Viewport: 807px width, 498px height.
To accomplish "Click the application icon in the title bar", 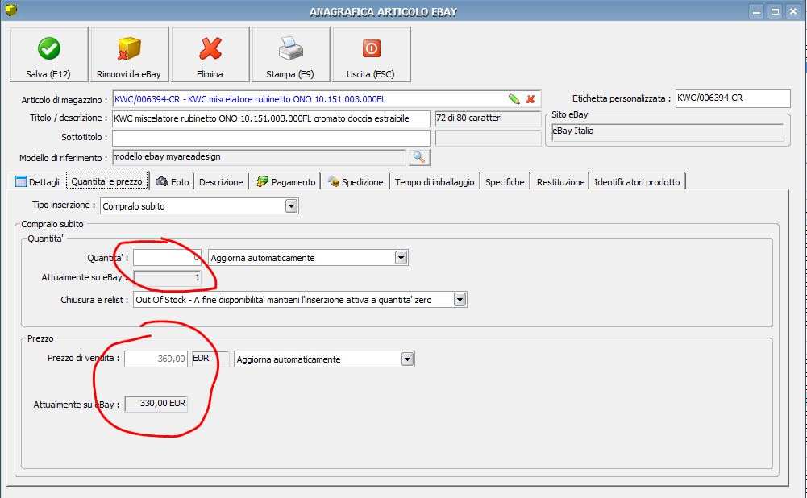I will 10,9.
